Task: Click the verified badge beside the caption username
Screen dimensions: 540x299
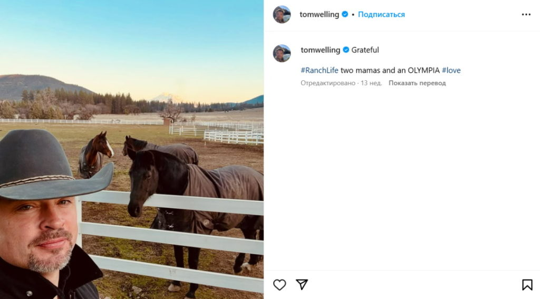Action: [346, 50]
